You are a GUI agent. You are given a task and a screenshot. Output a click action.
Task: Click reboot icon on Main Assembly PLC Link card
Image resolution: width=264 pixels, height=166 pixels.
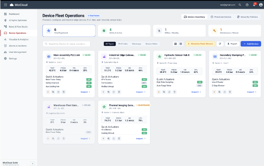58,92
